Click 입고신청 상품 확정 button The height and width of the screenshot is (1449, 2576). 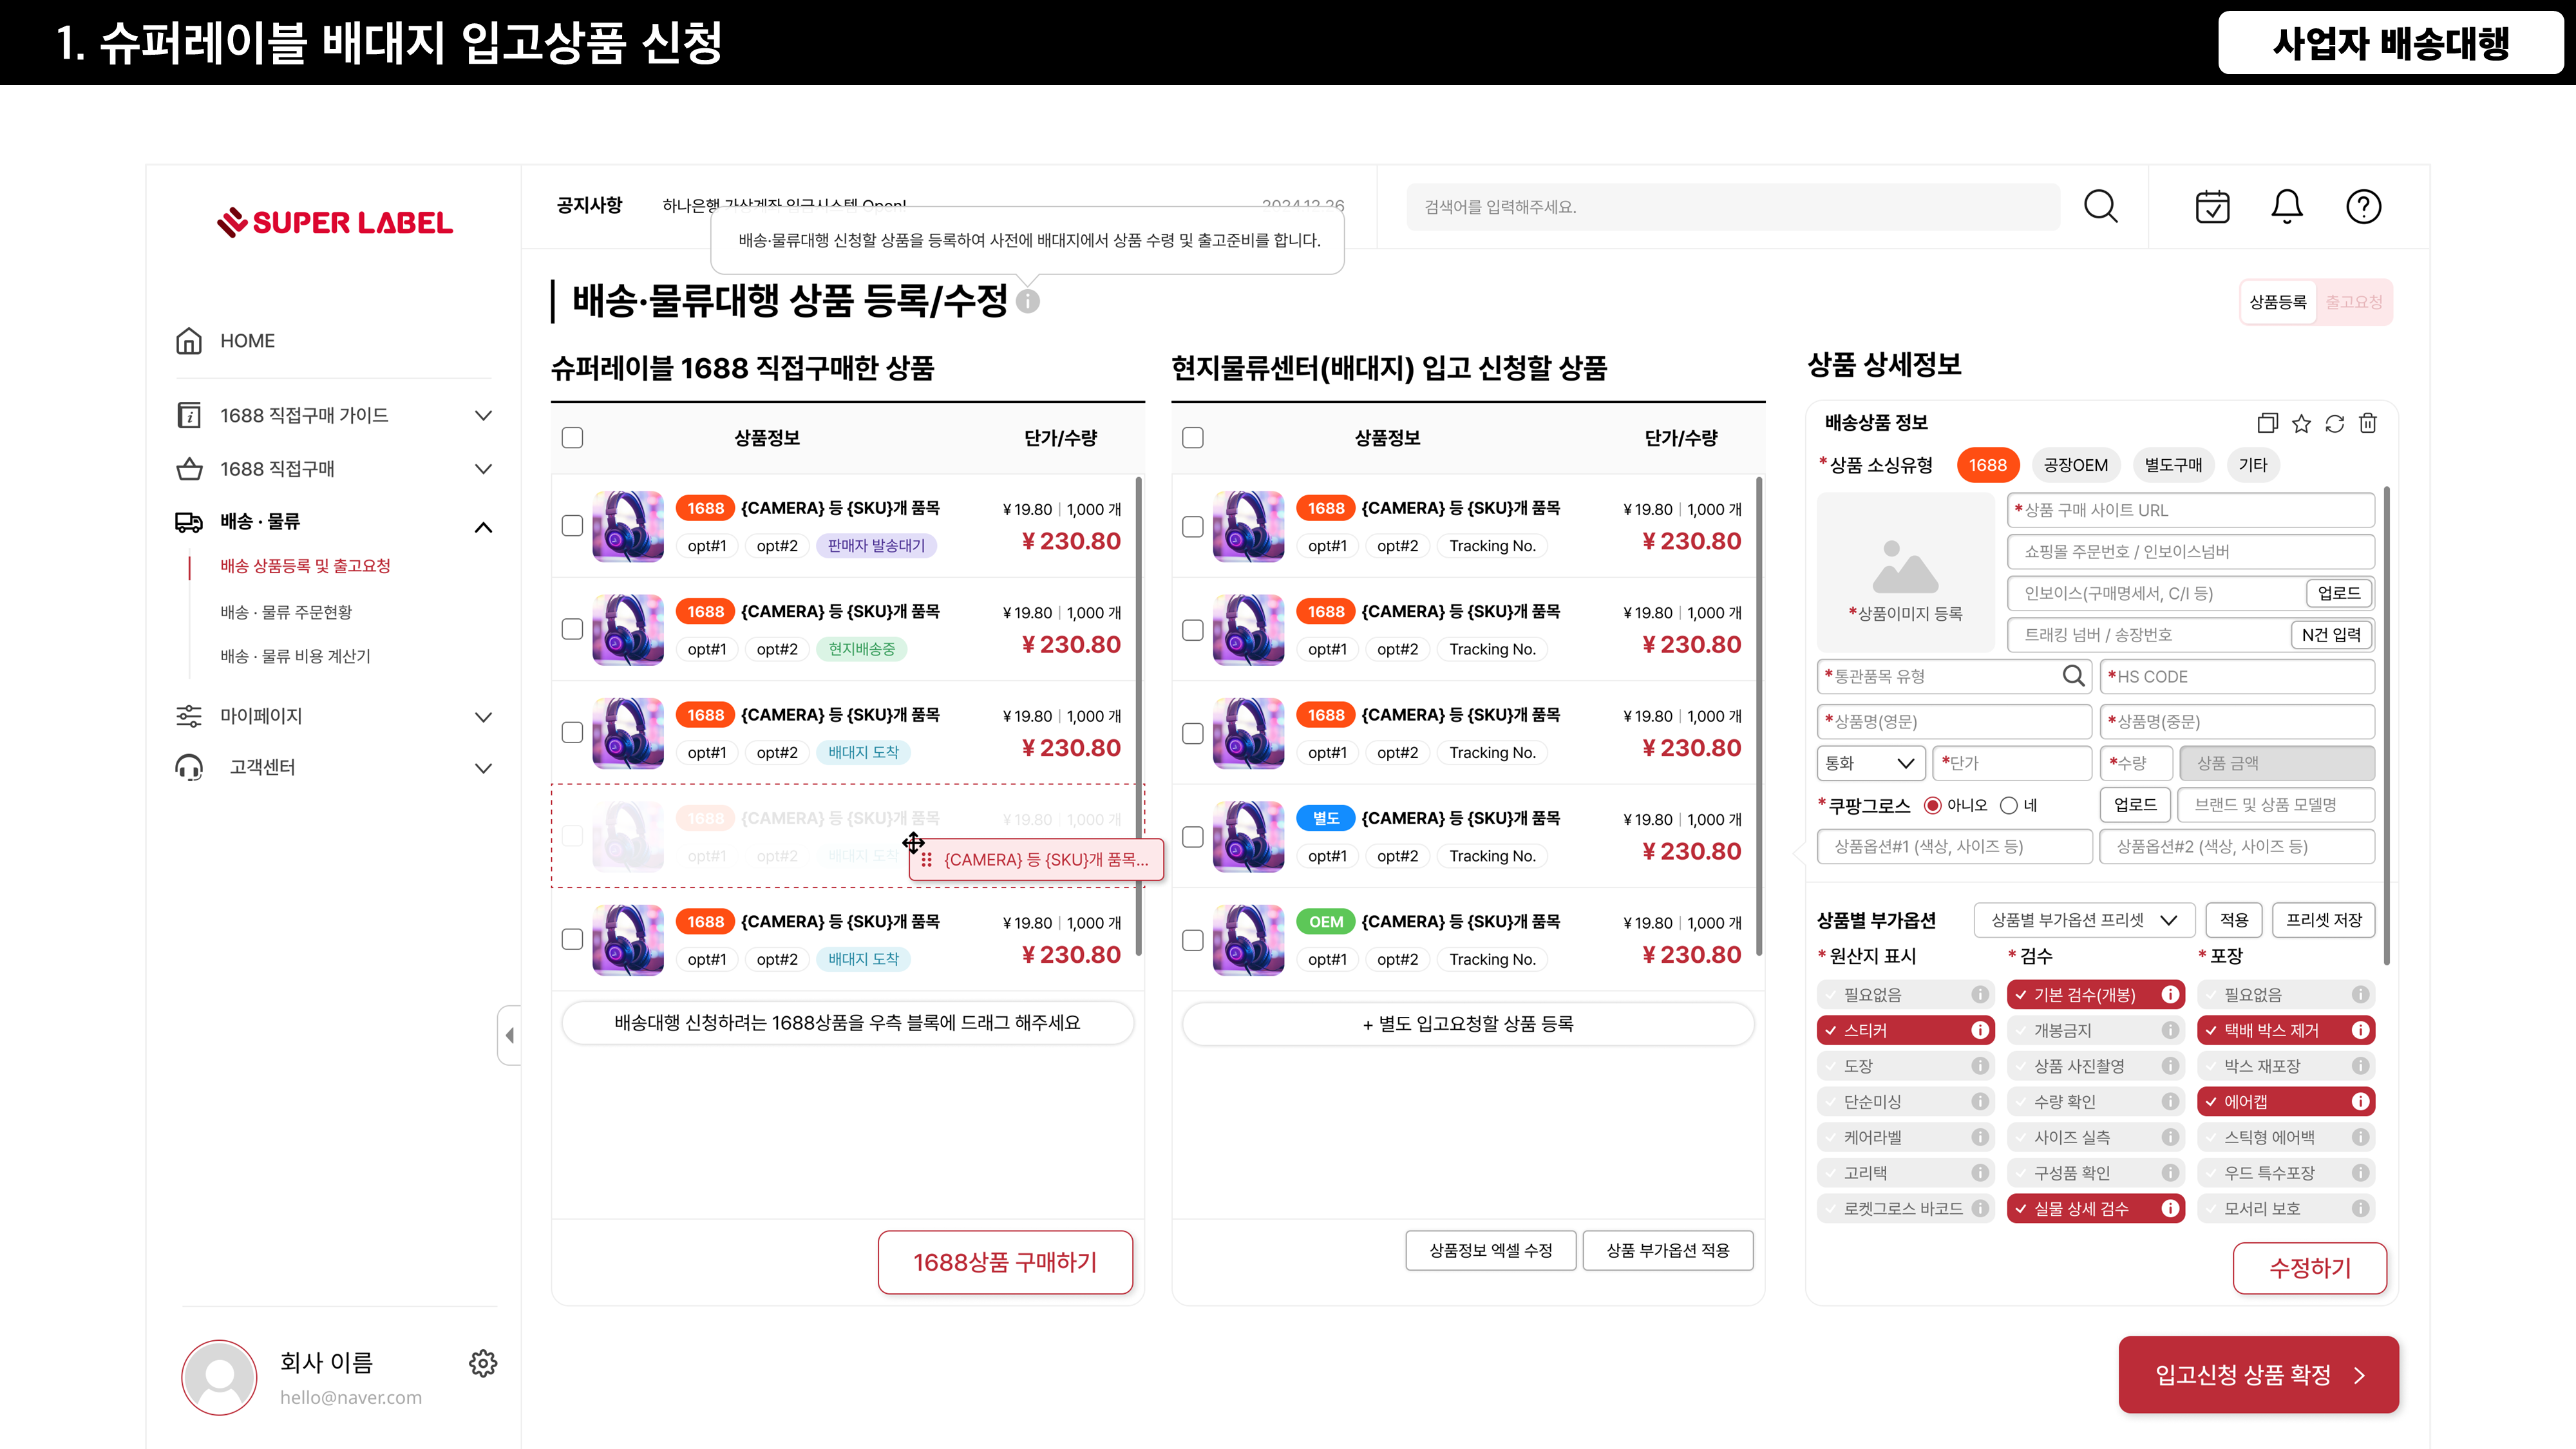coord(2258,1375)
